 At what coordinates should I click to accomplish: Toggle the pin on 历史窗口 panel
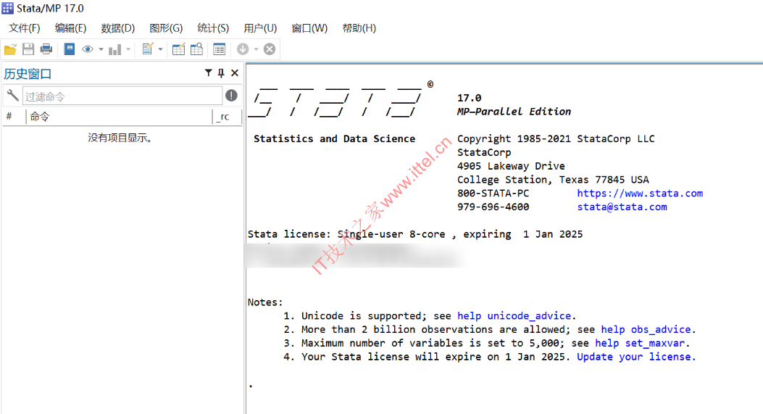pyautogui.click(x=221, y=73)
